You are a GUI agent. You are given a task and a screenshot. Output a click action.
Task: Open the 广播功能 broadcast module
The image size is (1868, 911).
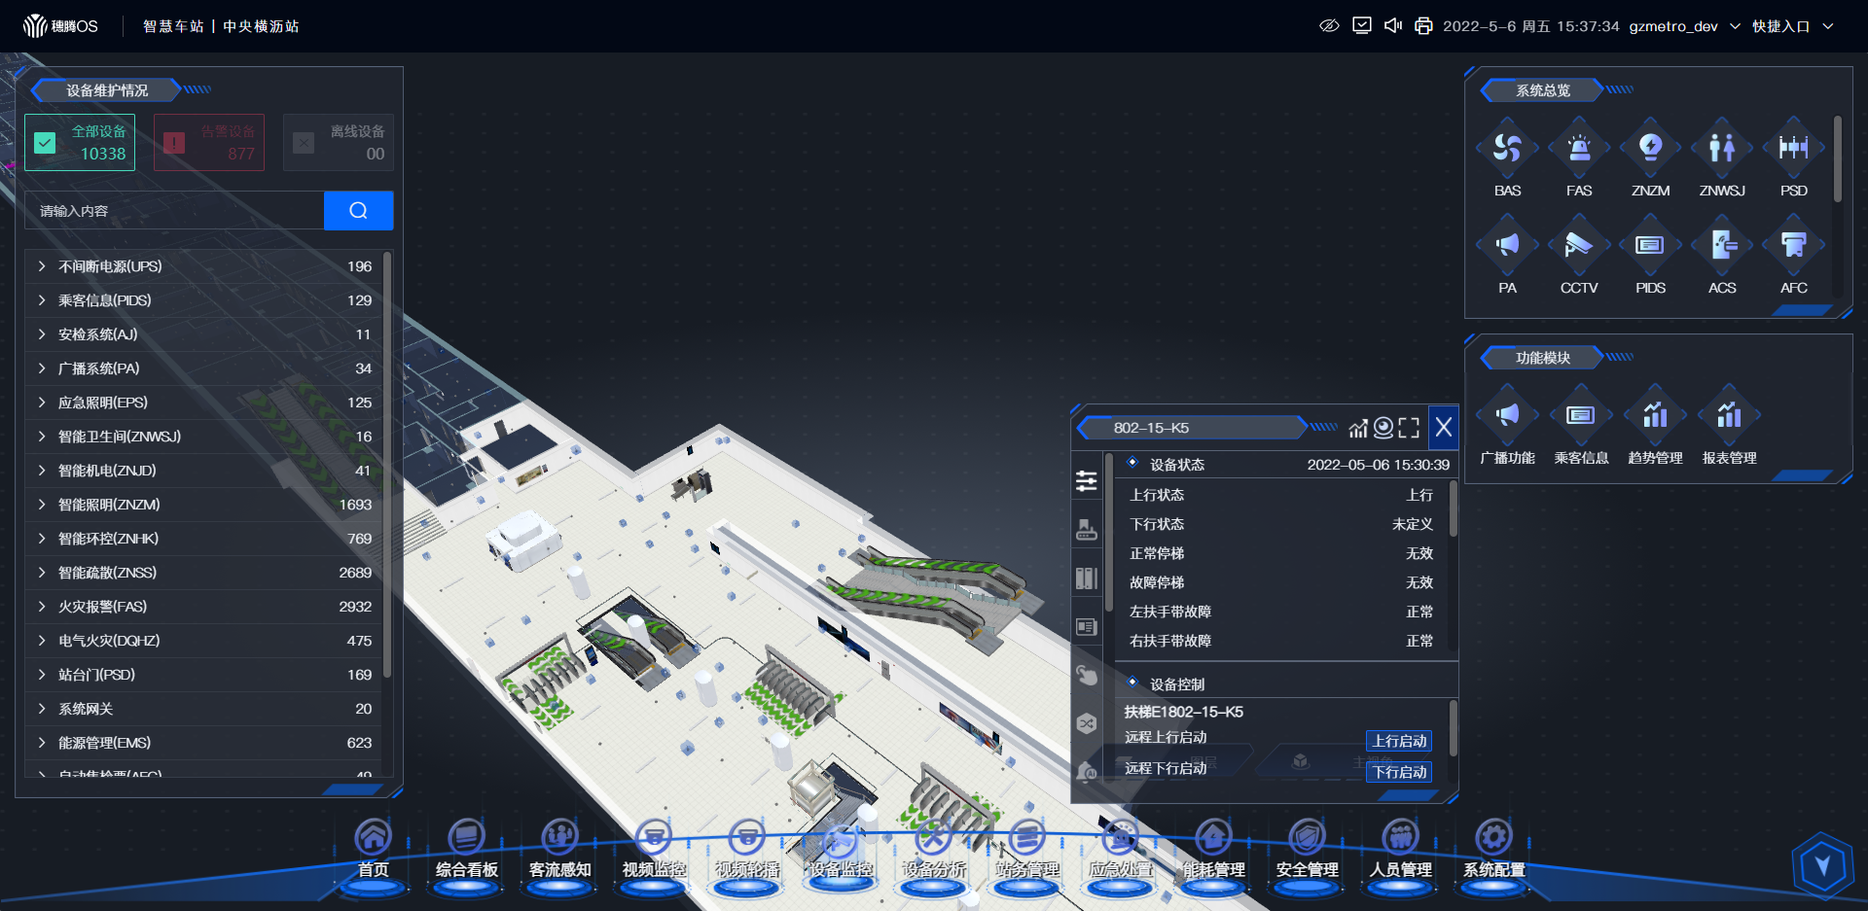coord(1507,417)
